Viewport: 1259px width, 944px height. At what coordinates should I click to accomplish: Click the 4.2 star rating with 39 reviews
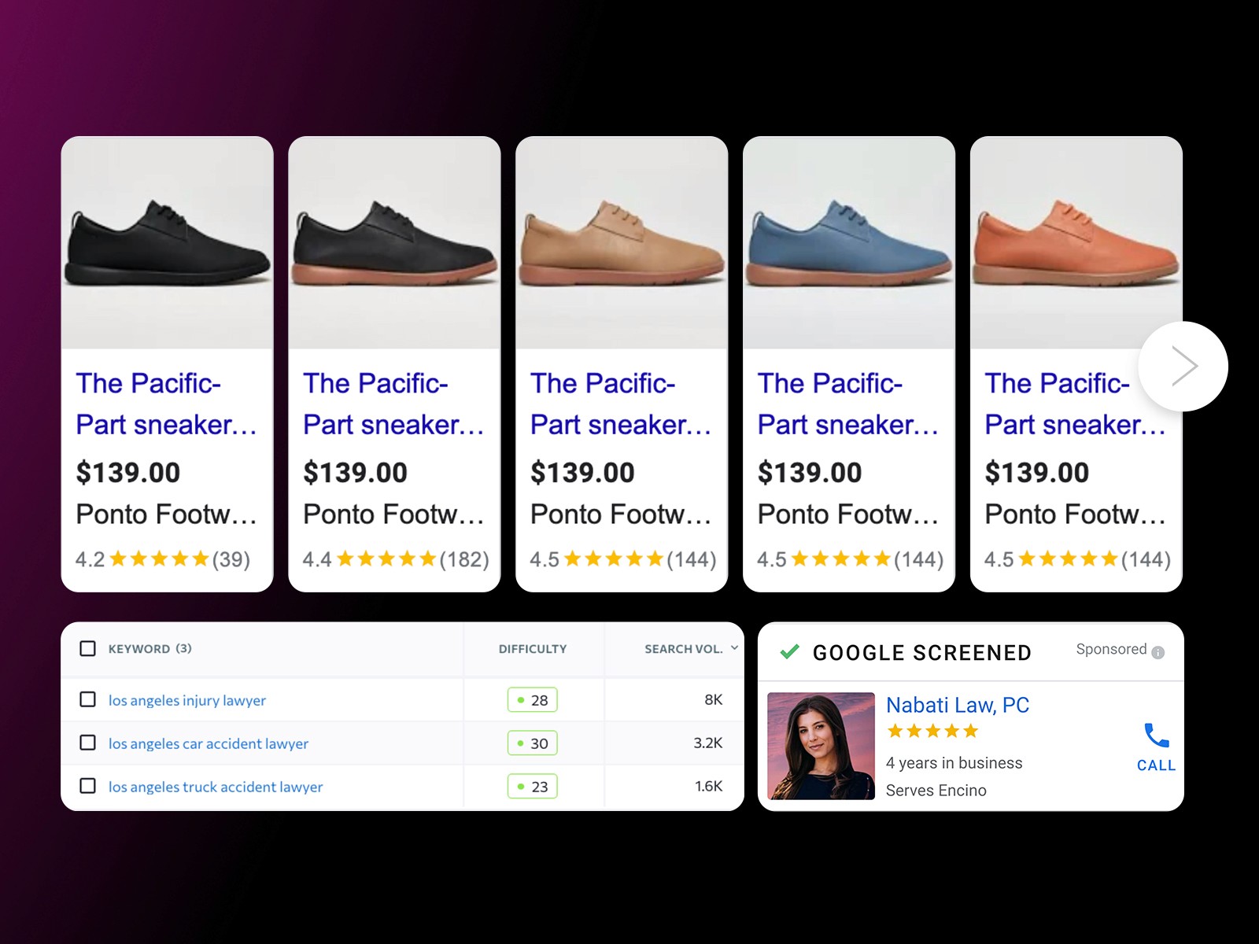[163, 559]
